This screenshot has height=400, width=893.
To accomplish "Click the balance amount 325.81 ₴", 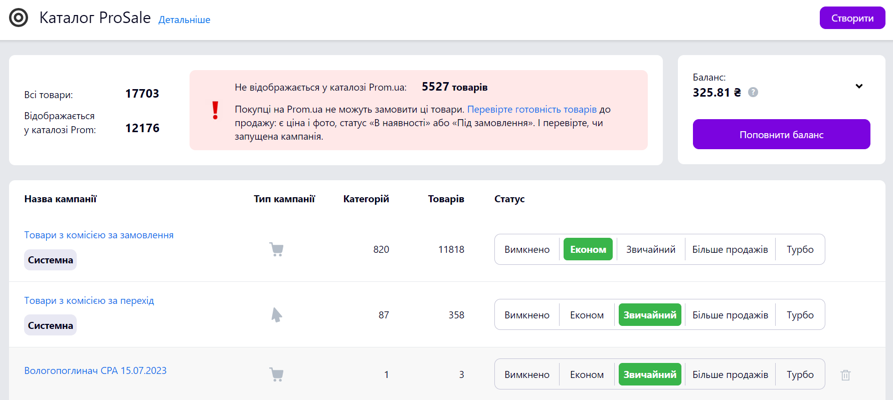I will (x=717, y=93).
